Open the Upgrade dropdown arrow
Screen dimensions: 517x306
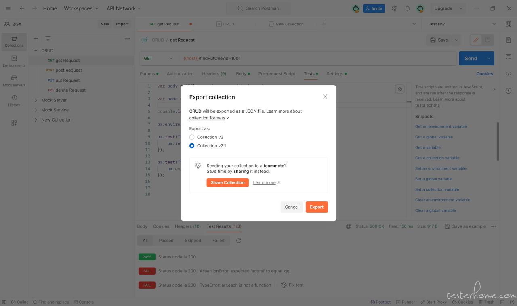point(461,8)
